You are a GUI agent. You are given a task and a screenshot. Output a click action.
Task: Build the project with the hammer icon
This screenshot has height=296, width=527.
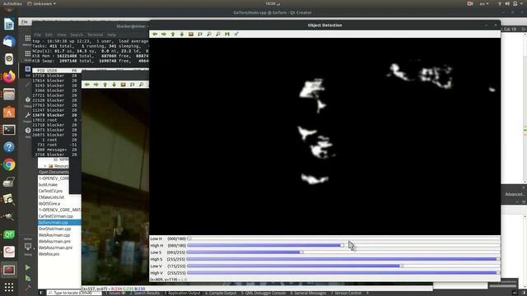[x=27, y=288]
